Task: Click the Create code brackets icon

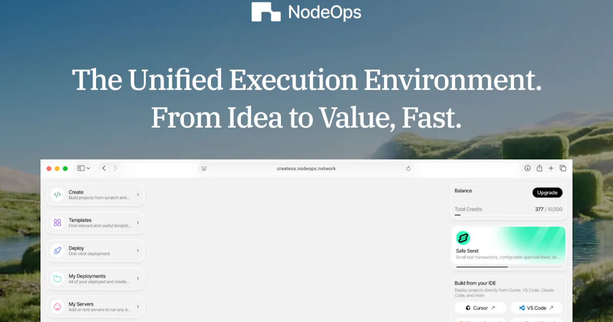Action: 57,195
